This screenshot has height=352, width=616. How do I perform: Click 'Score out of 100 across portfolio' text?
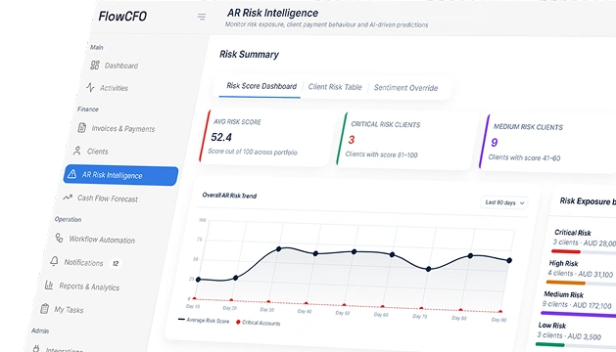[253, 152]
